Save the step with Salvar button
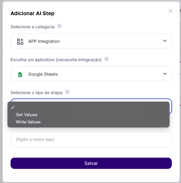This screenshot has width=181, height=183. click(x=91, y=163)
